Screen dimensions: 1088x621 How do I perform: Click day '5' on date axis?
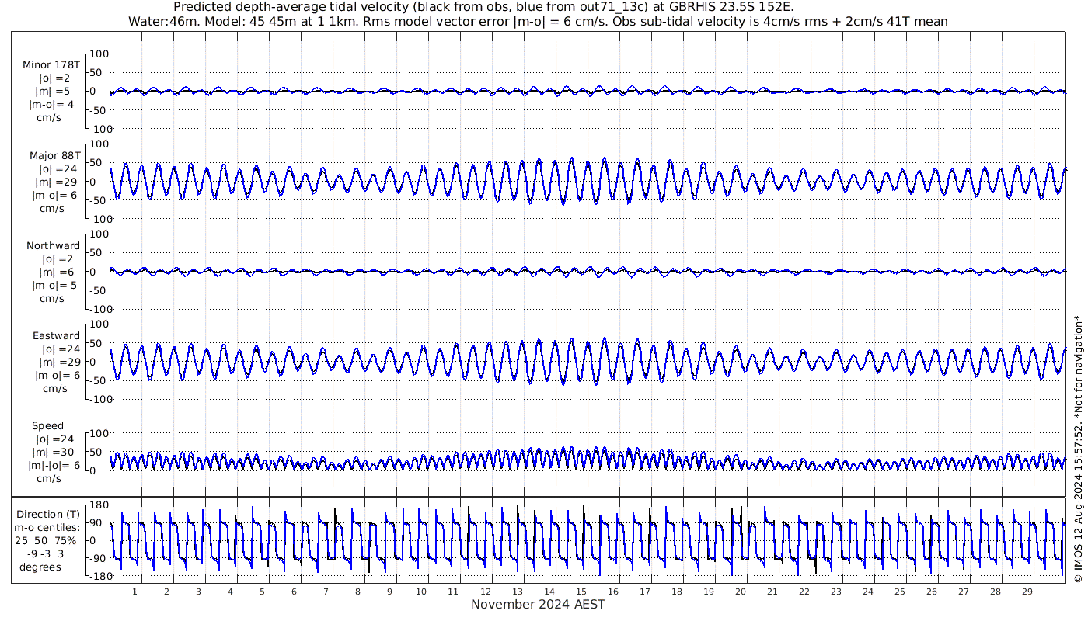coord(263,592)
